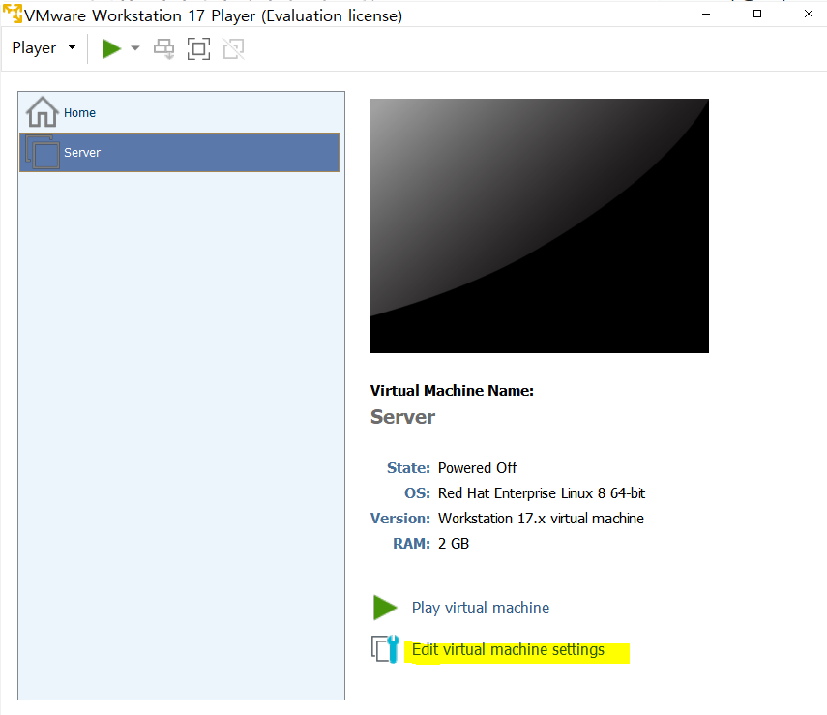Image resolution: width=827 pixels, height=715 pixels.
Task: Open Edit virtual machine settings link
Action: (x=508, y=649)
